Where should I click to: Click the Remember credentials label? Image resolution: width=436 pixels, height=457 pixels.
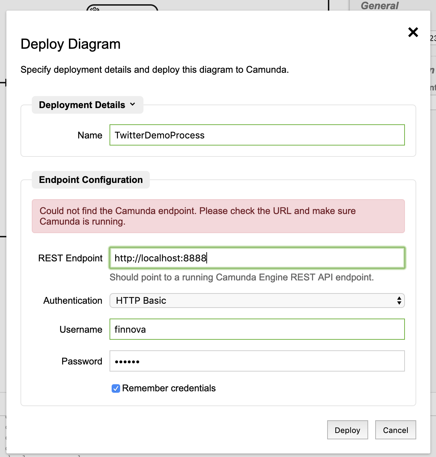(x=169, y=388)
